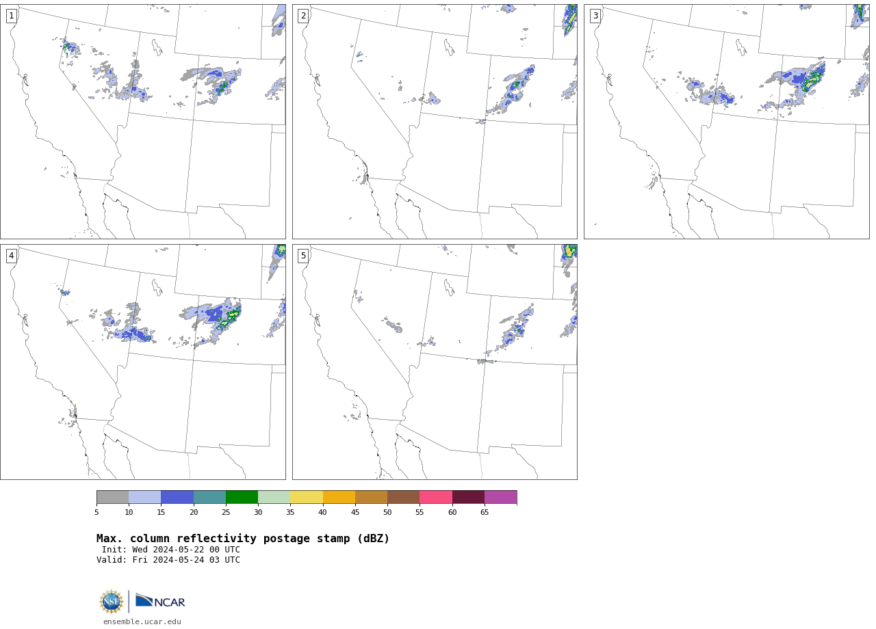Click the NSF logo
Viewport: 876px width, 629px height.
point(112,602)
